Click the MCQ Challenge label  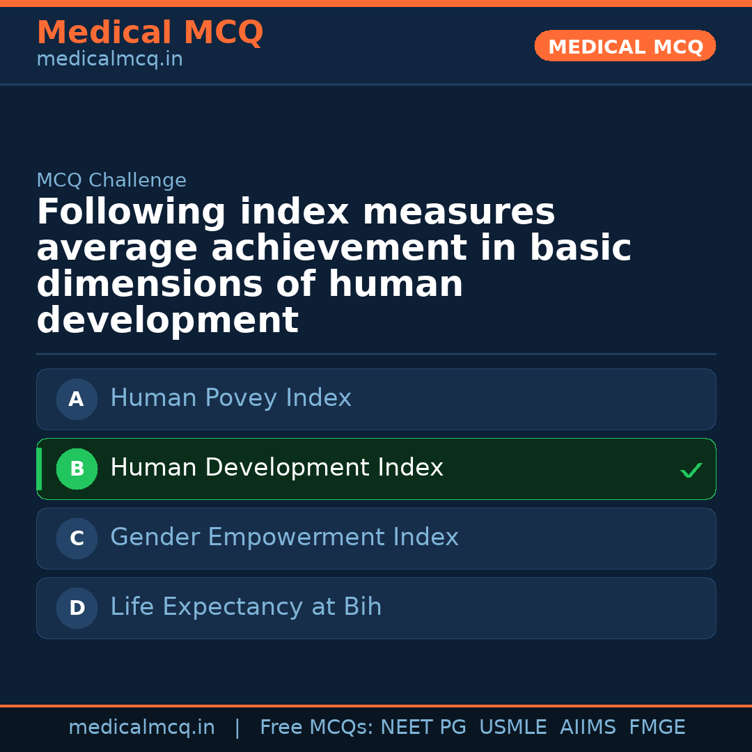pyautogui.click(x=111, y=180)
